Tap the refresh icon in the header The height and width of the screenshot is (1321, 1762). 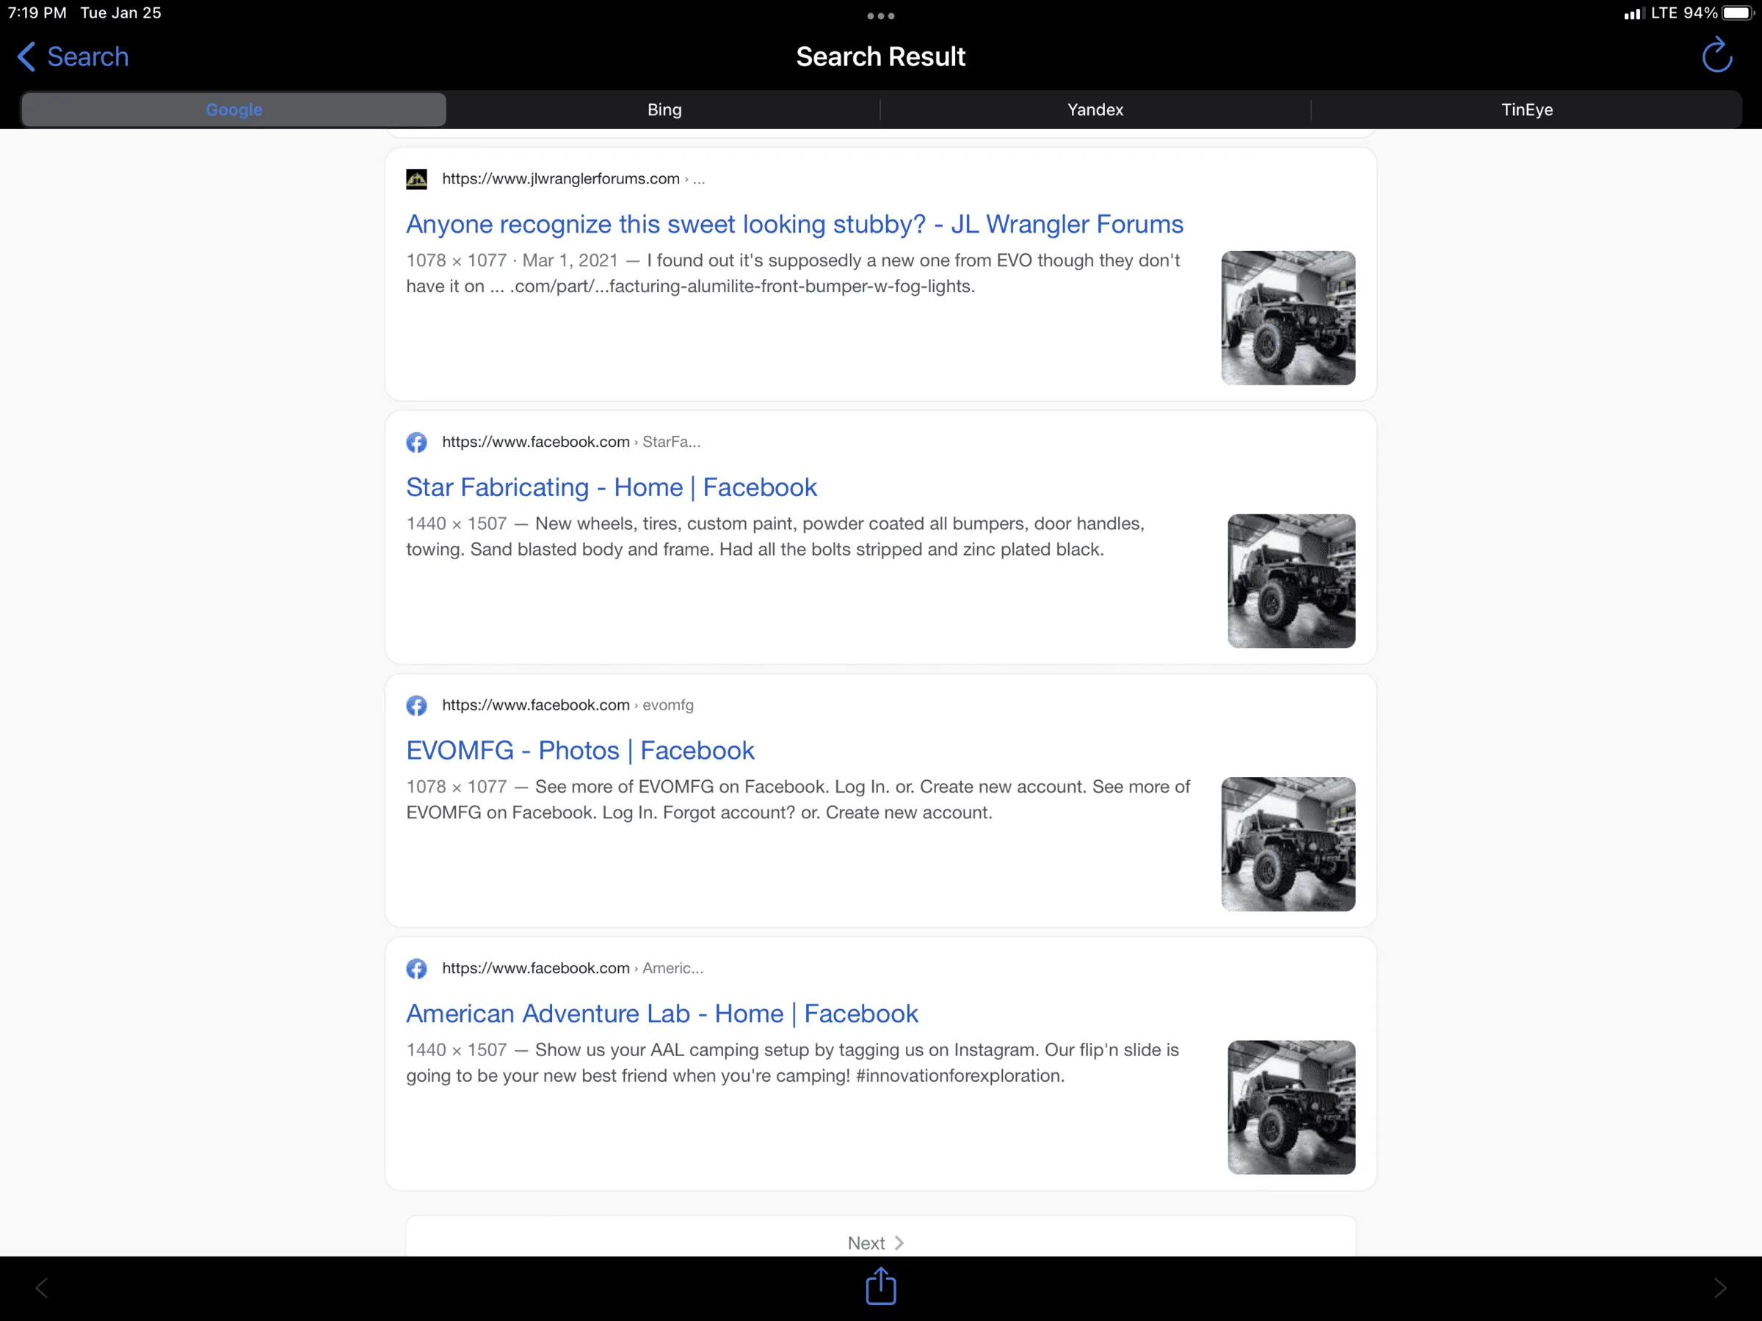point(1716,55)
